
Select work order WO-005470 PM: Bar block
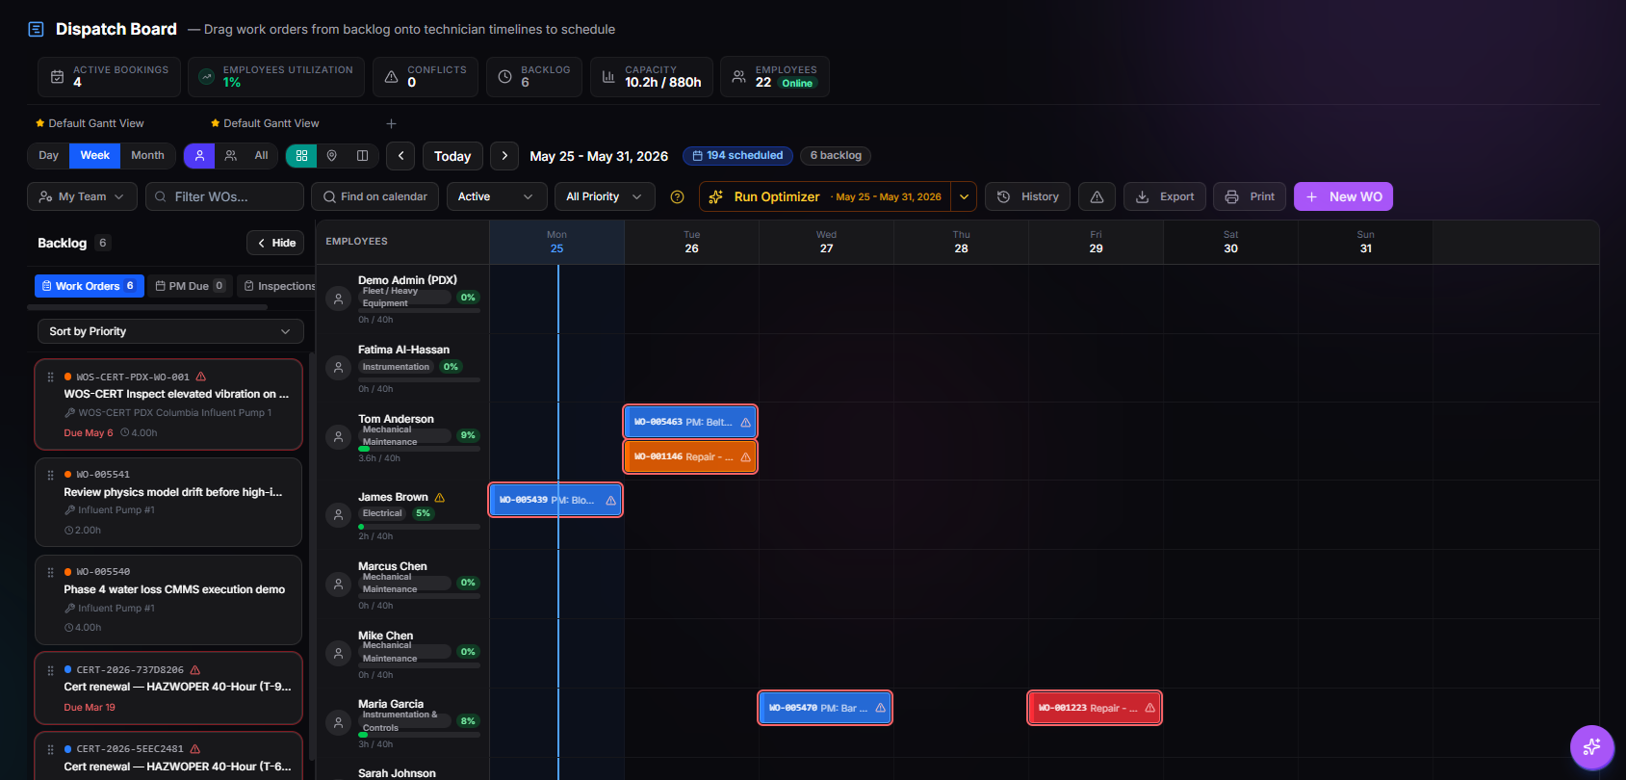[825, 708]
